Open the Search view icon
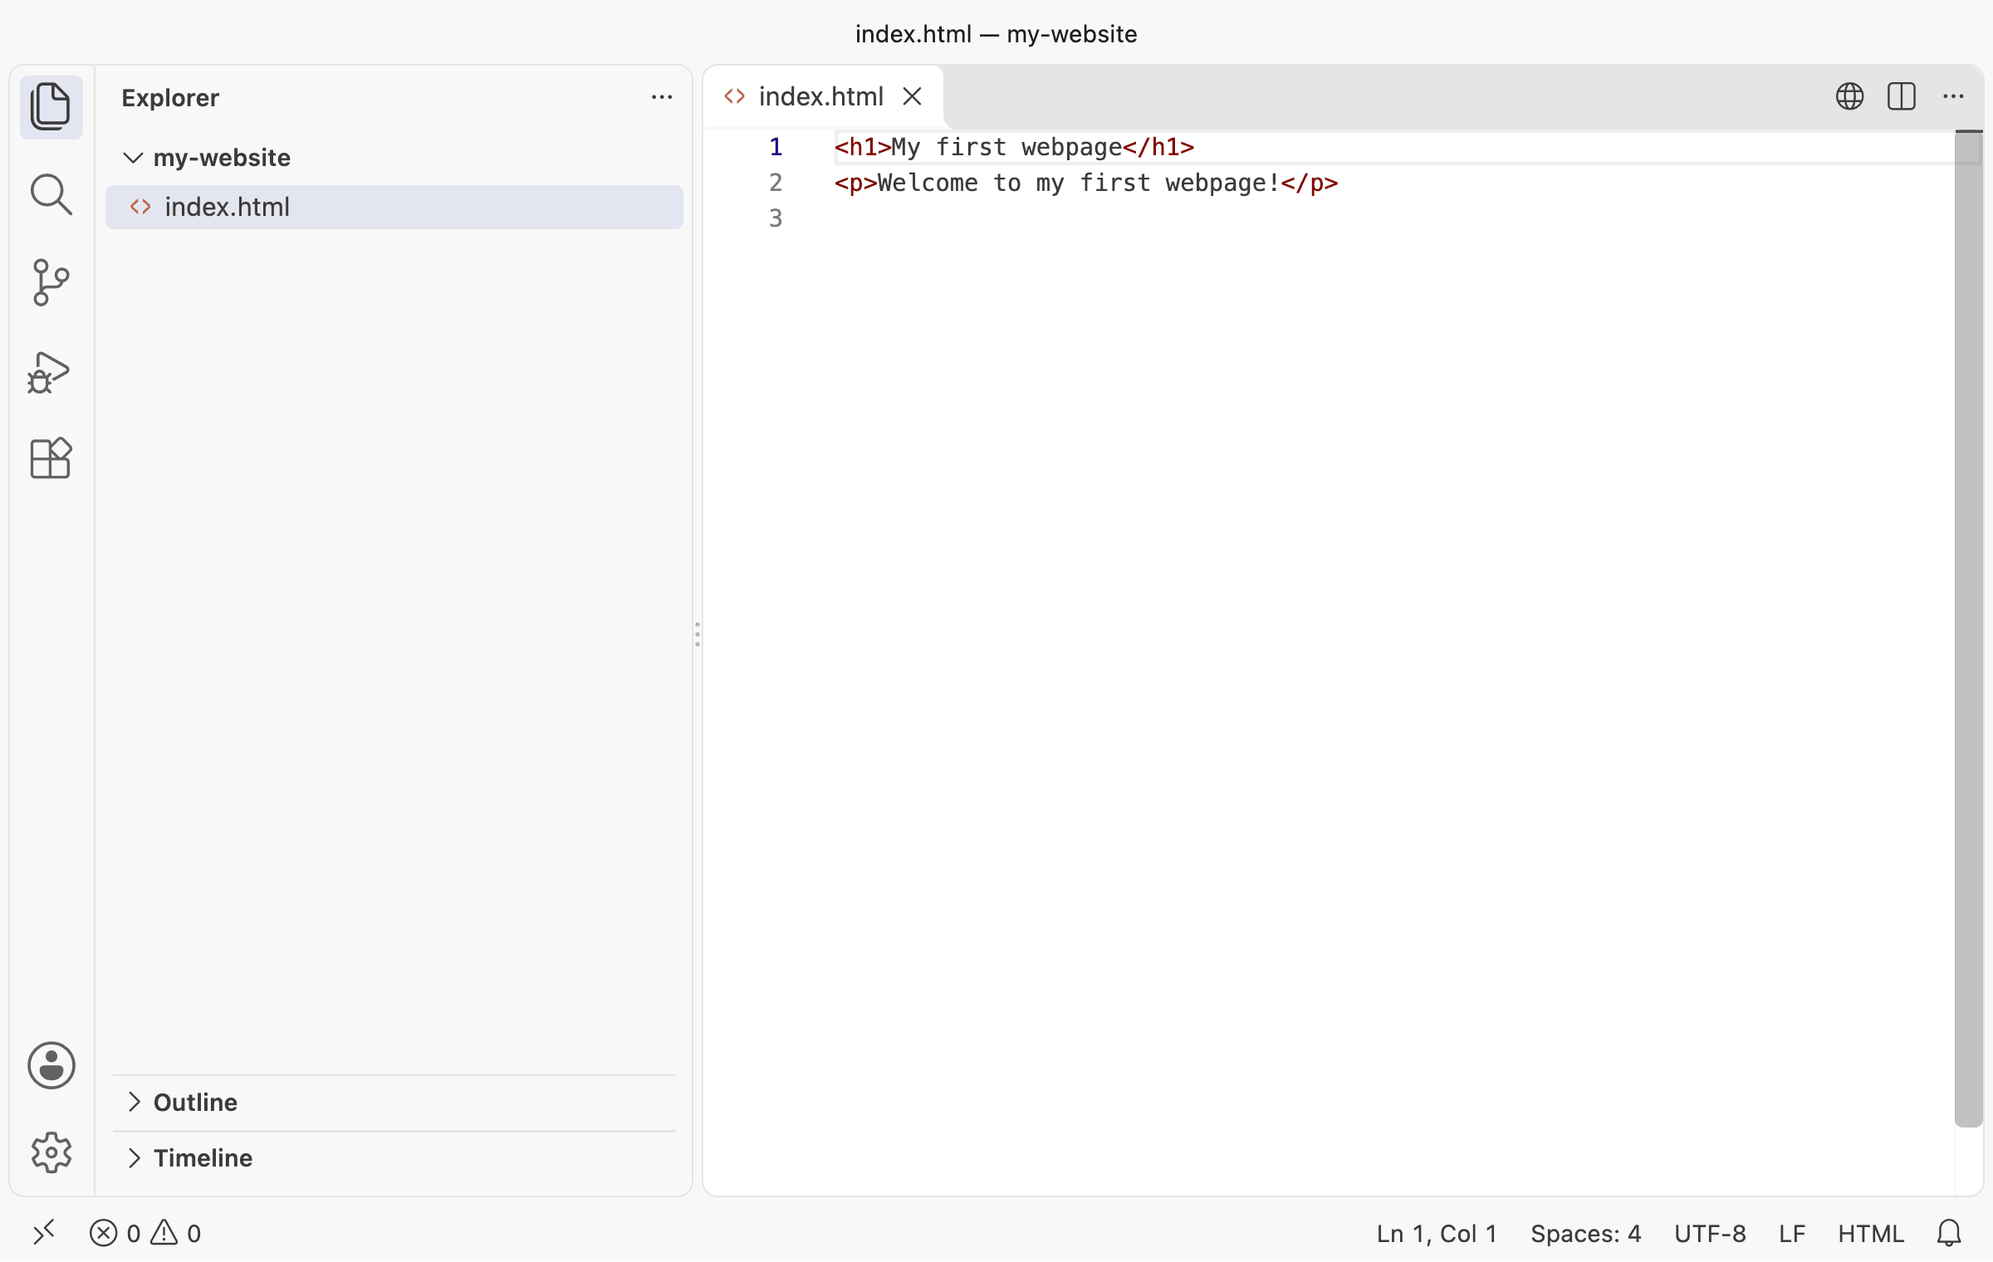The width and height of the screenshot is (1993, 1262). click(x=51, y=194)
